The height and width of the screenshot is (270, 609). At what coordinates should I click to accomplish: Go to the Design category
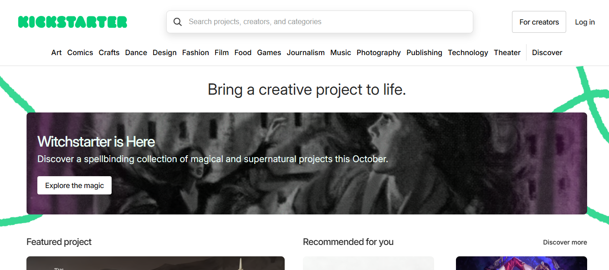coord(164,52)
